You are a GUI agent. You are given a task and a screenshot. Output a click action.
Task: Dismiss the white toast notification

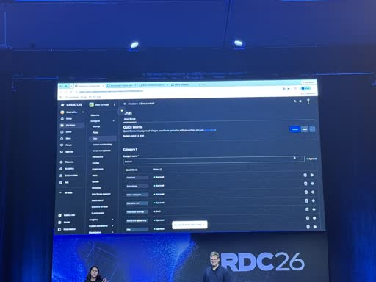click(x=203, y=225)
